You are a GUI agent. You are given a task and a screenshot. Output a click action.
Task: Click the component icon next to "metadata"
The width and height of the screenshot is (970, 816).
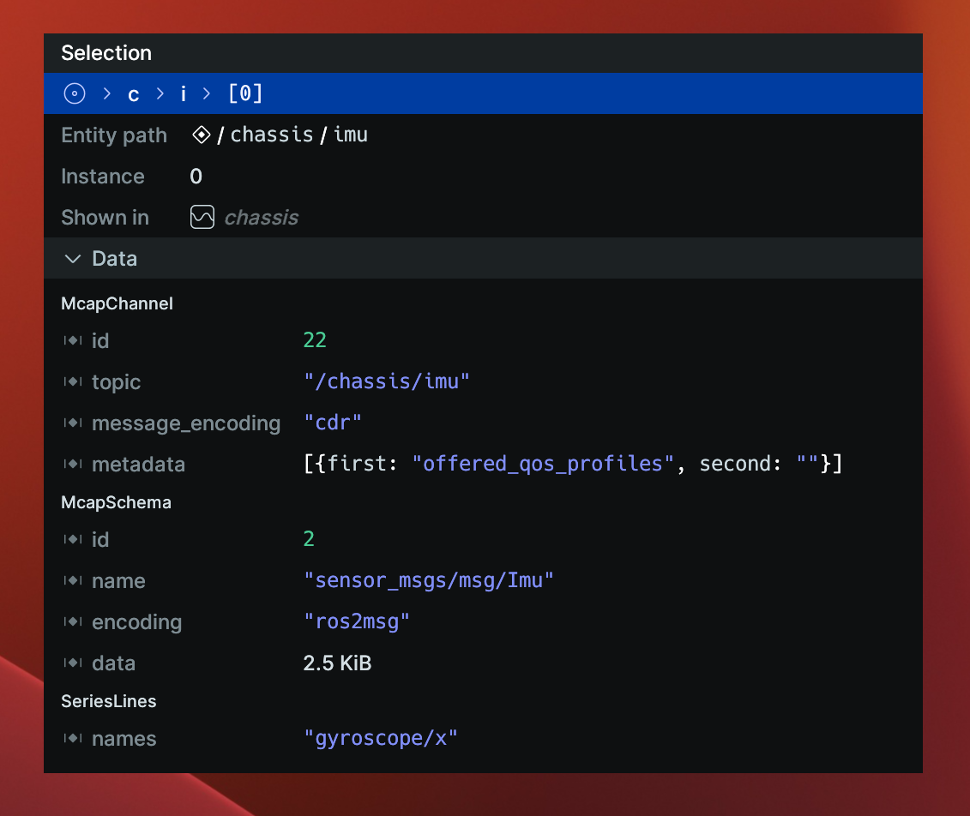pos(73,464)
